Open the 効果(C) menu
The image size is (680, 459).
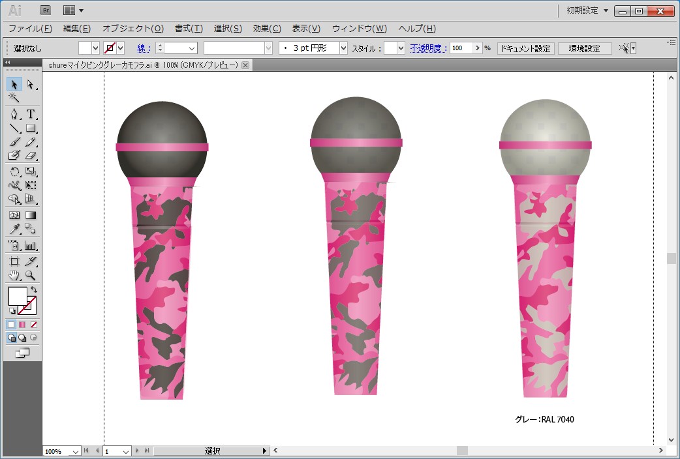click(267, 29)
